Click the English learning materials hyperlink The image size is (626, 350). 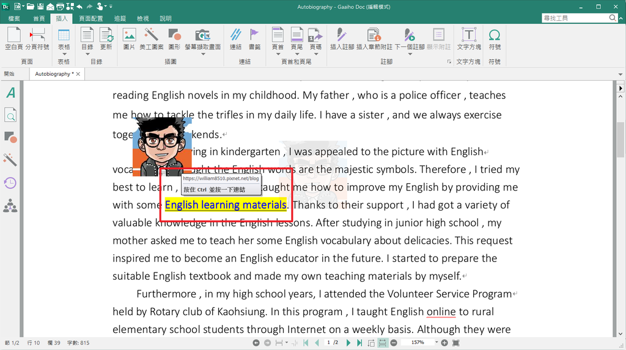tap(226, 205)
